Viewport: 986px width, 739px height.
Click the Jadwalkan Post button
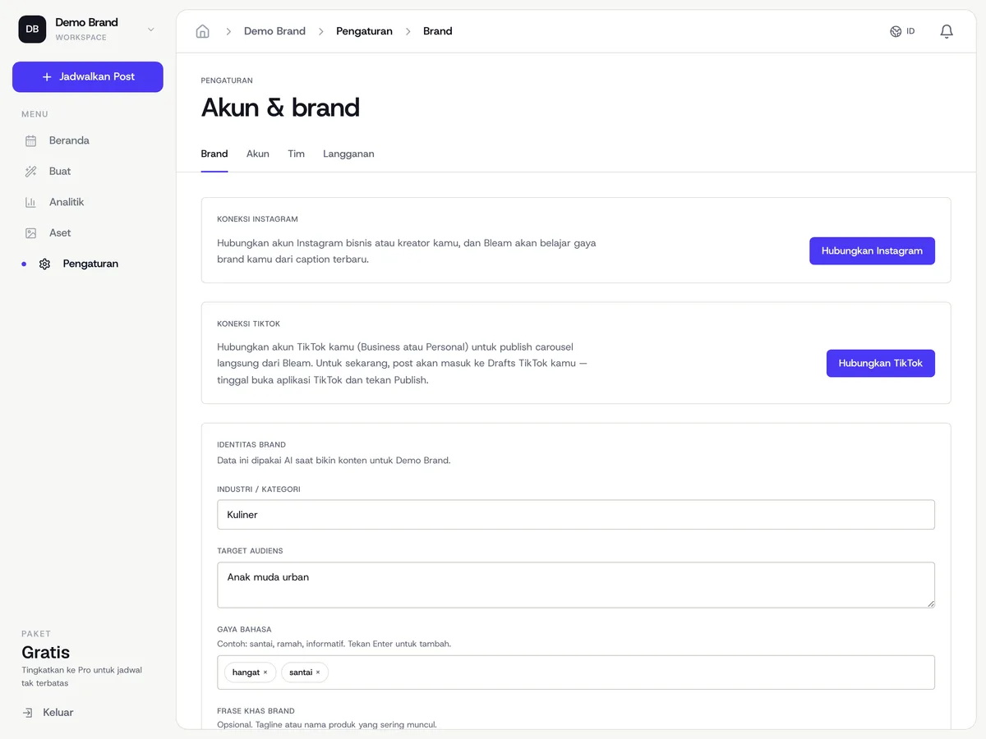tap(88, 76)
